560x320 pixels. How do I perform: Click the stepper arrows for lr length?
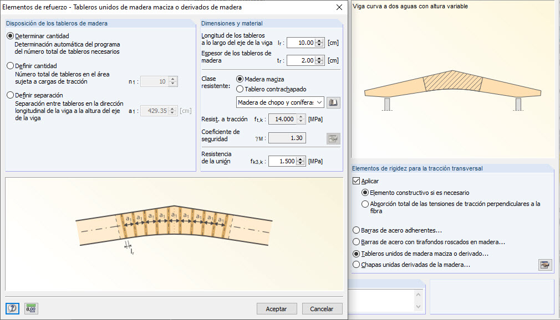point(319,43)
